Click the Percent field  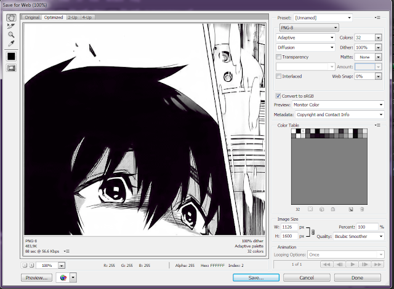pyautogui.click(x=368, y=227)
